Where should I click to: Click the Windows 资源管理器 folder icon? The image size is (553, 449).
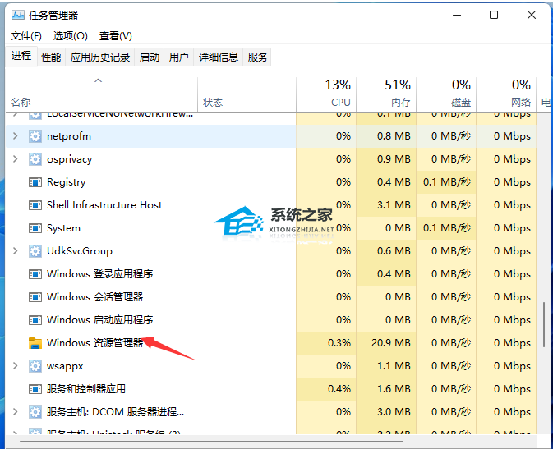tap(35, 343)
